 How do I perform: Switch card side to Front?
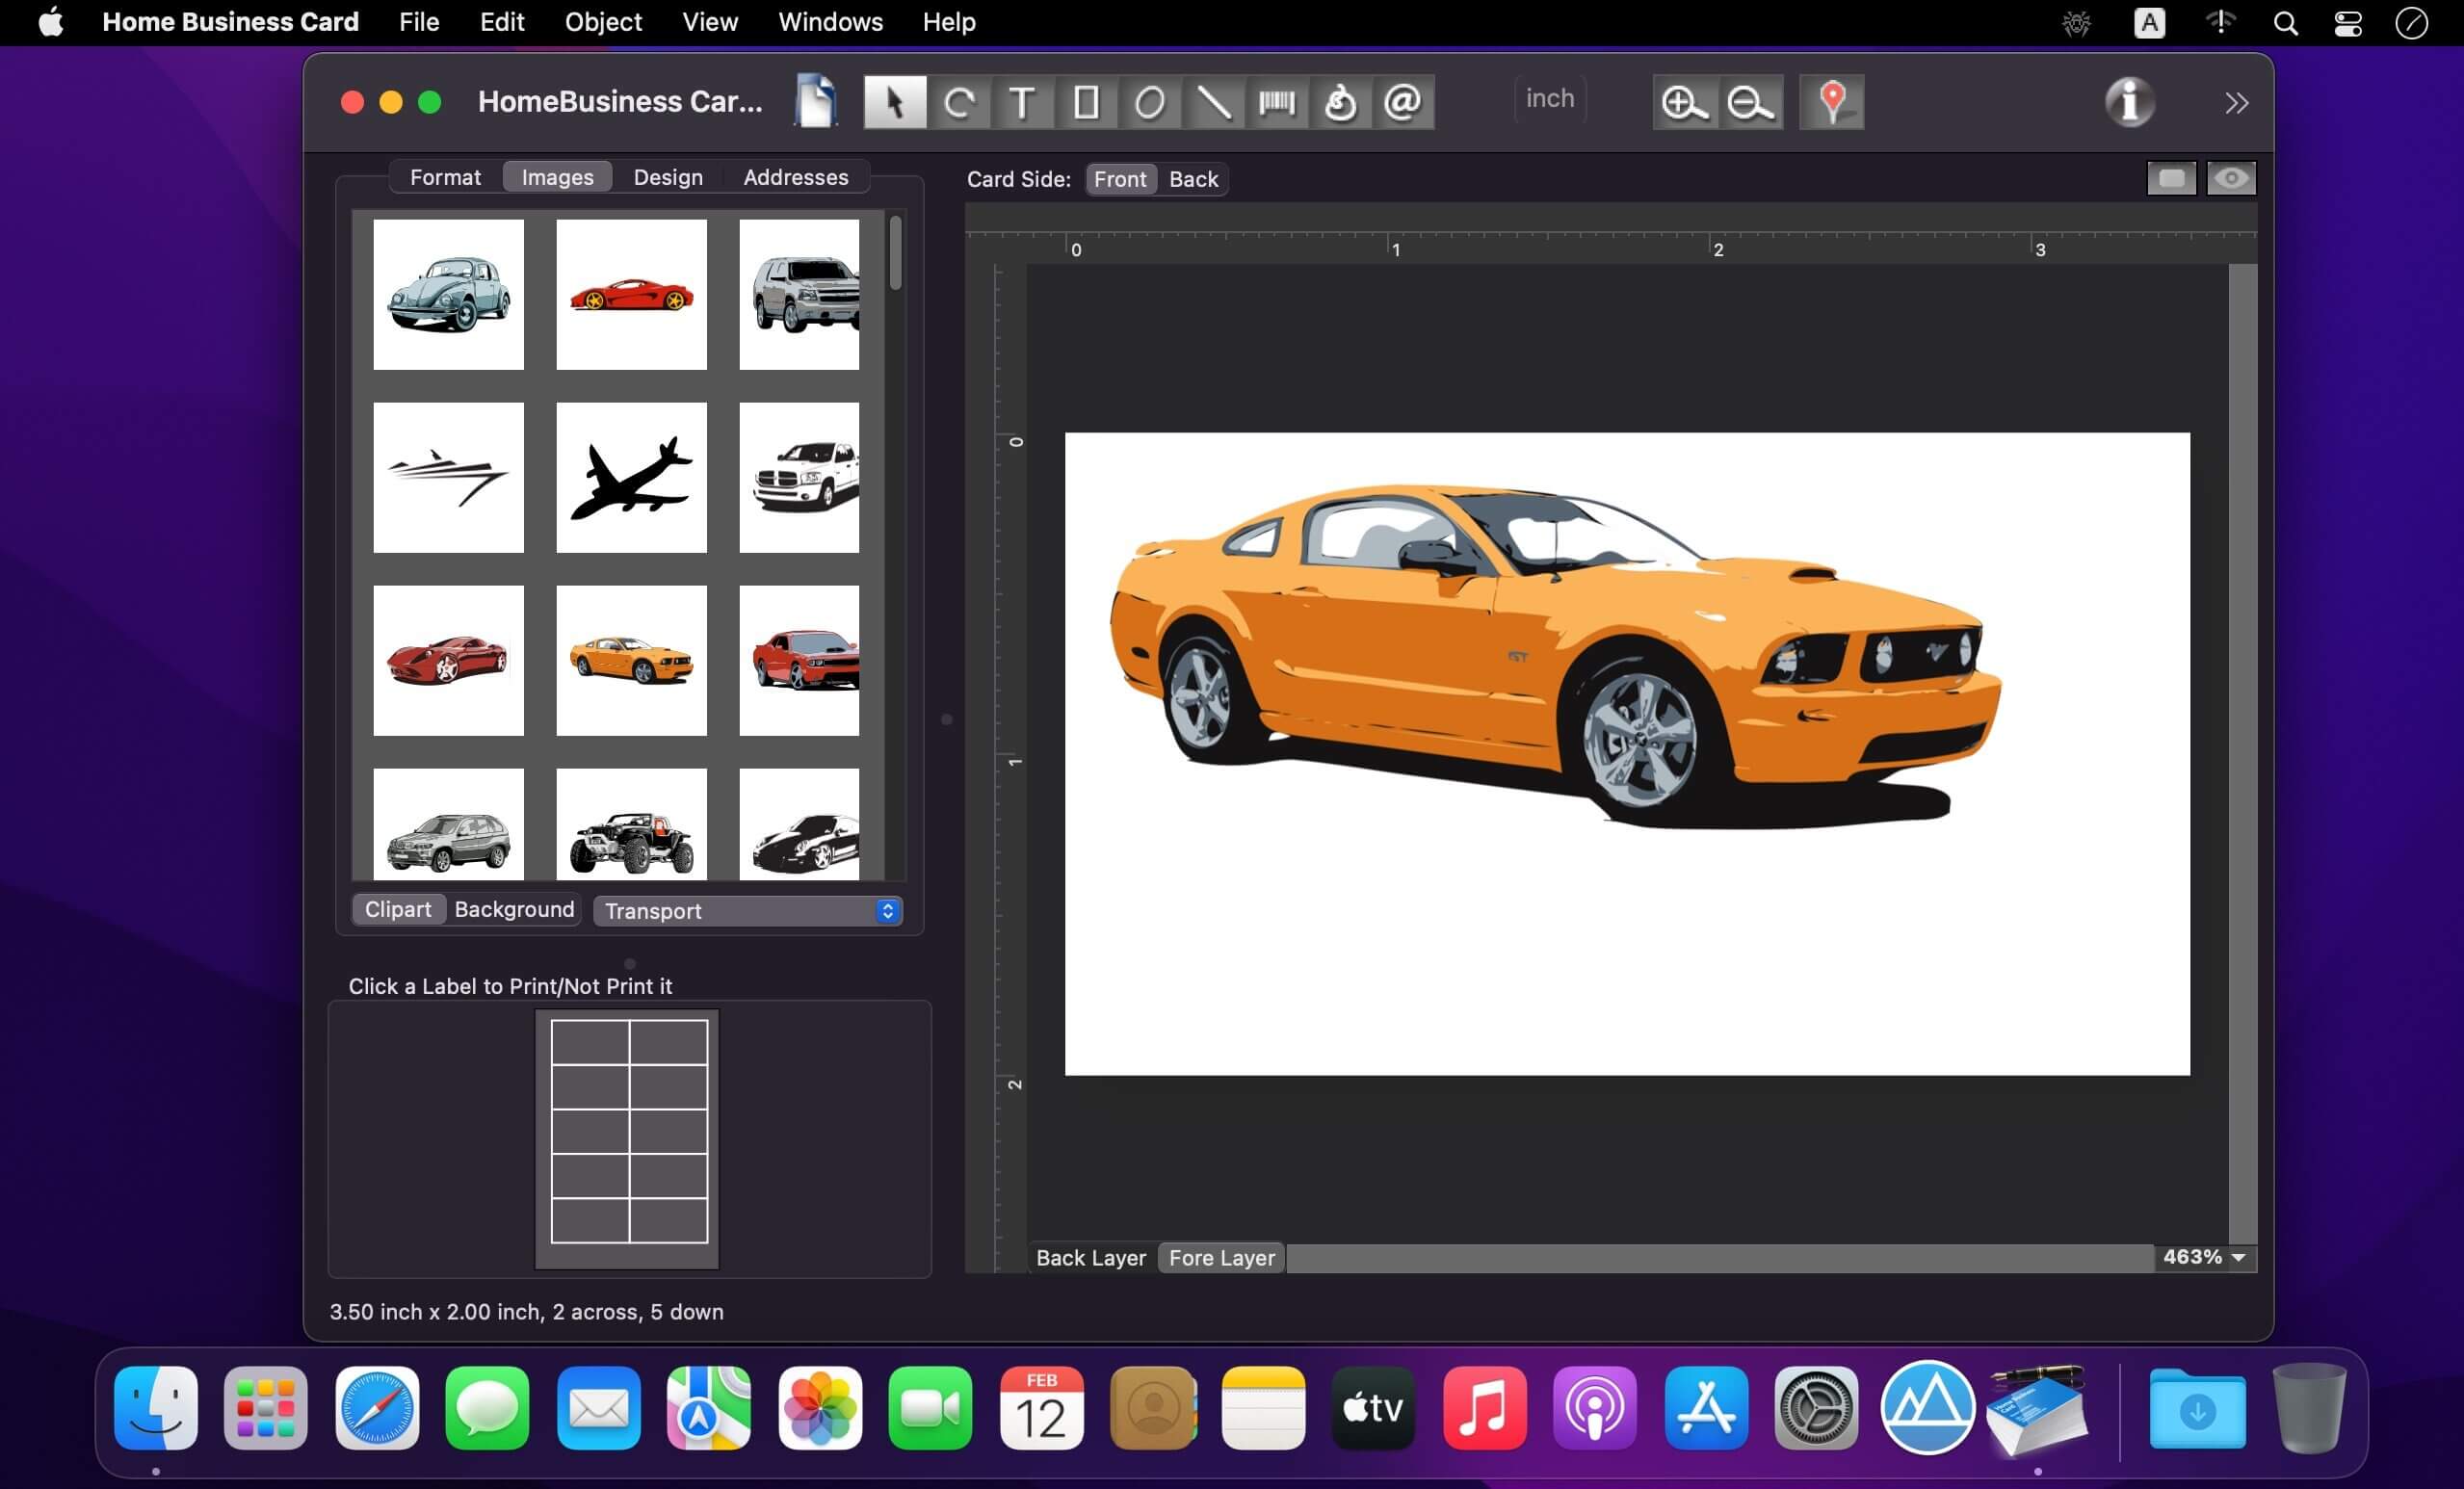point(1120,179)
